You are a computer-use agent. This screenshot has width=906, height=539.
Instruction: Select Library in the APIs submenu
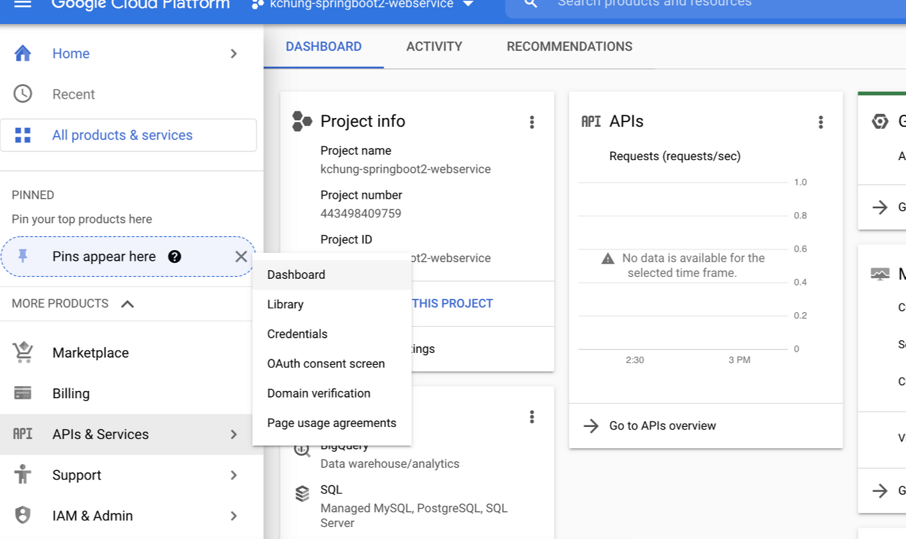coord(332,304)
